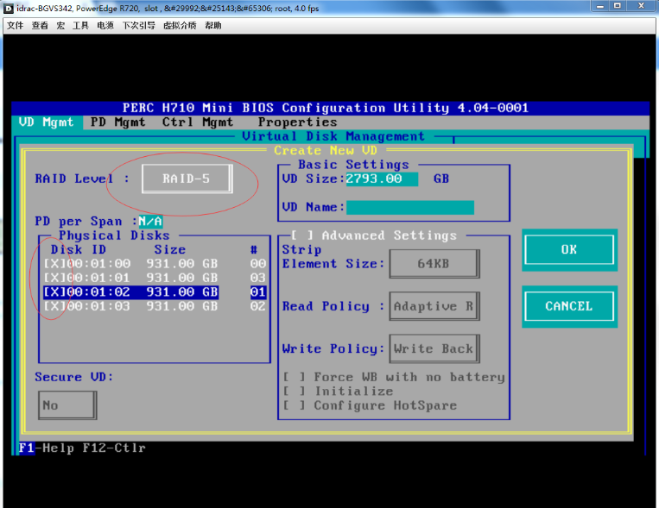Click sequence number 03 of disk 00:01:01
The height and width of the screenshot is (508, 659).
click(258, 278)
